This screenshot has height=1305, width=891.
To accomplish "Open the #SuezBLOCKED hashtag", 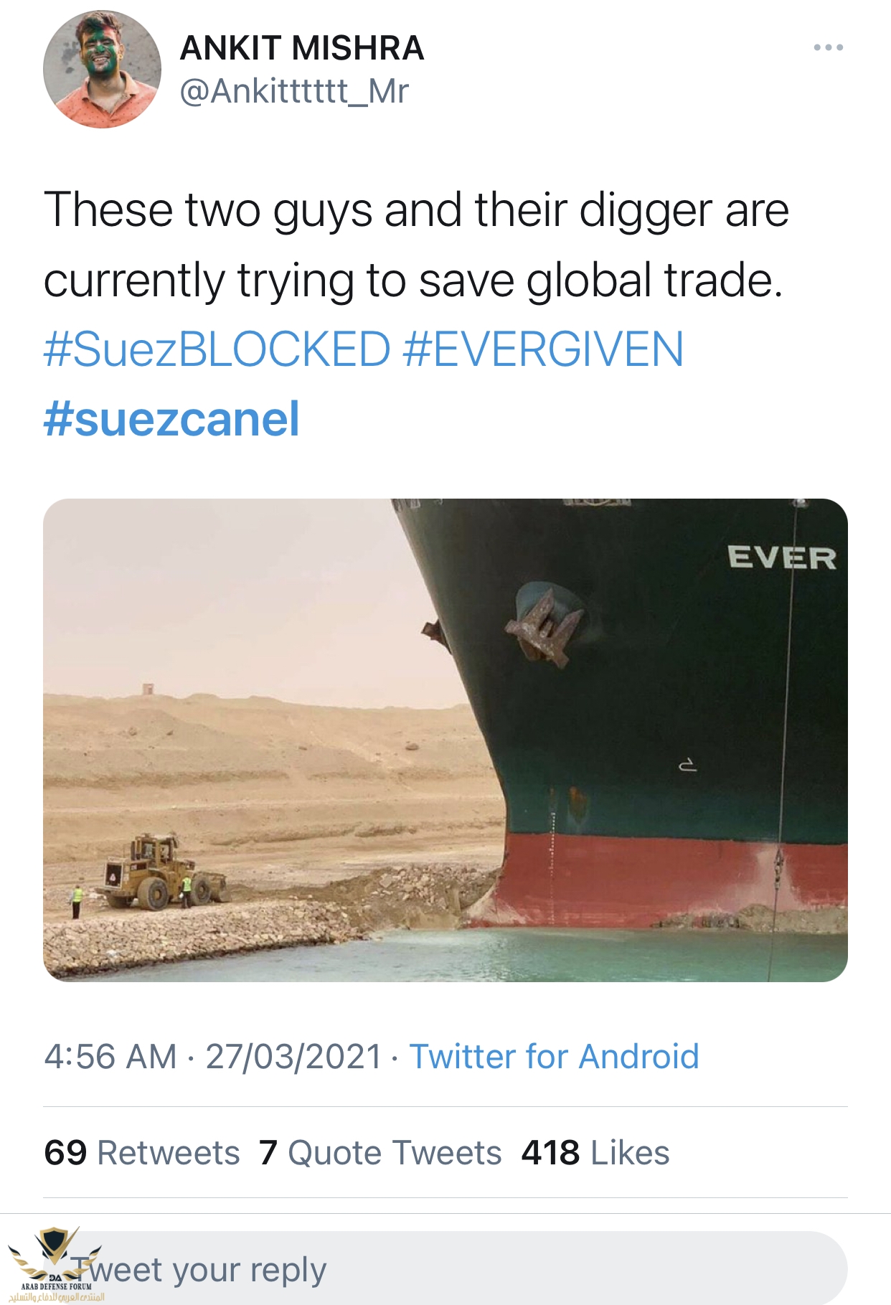I will tap(217, 349).
